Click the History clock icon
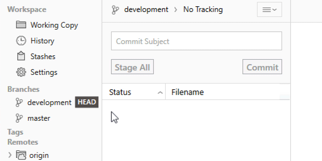322x161 pixels. pyautogui.click(x=21, y=41)
